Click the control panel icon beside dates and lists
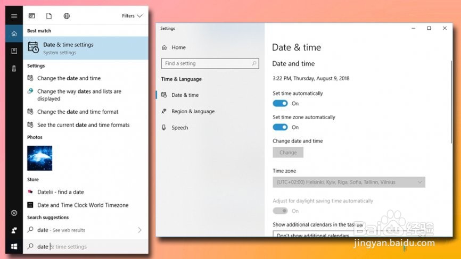 30,91
